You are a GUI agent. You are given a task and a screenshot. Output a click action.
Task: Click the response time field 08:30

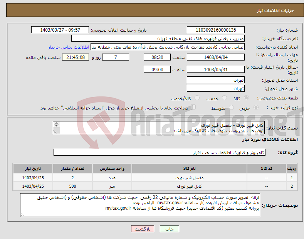click(157, 57)
